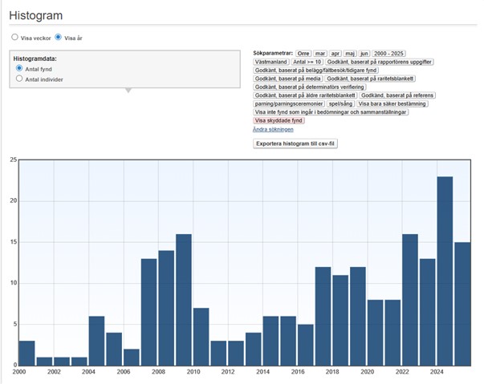This screenshot has height=384, width=484.
Task: Click the 'Orre' search parameter tag
Action: click(x=303, y=52)
